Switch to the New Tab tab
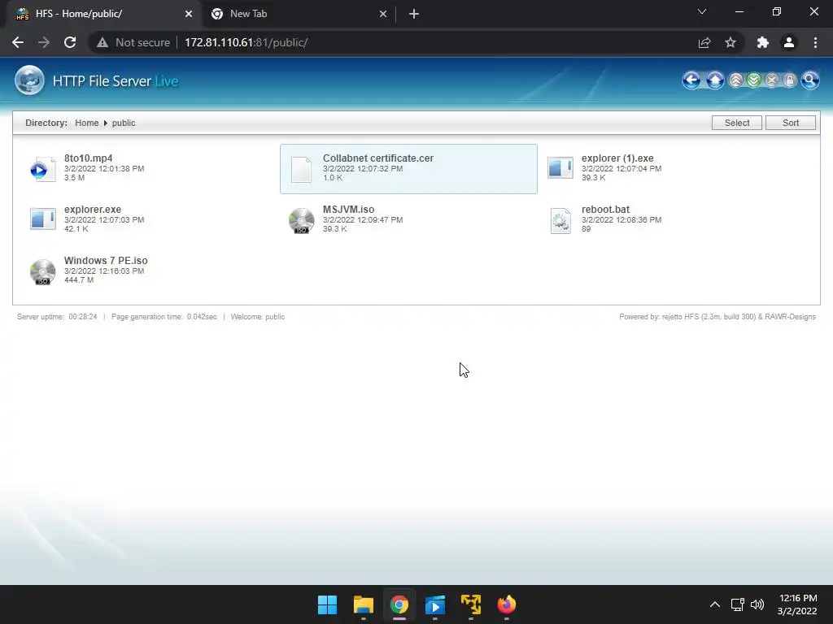Viewport: 833px width, 624px height. click(x=298, y=14)
